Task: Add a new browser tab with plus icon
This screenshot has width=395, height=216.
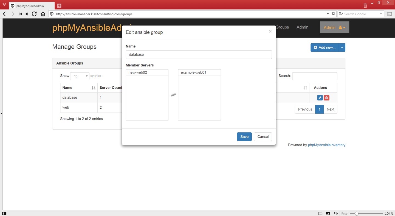Action: (59, 6)
